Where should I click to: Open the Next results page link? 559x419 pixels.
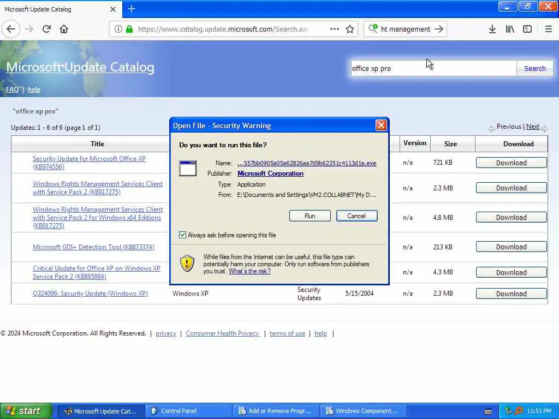coord(533,127)
